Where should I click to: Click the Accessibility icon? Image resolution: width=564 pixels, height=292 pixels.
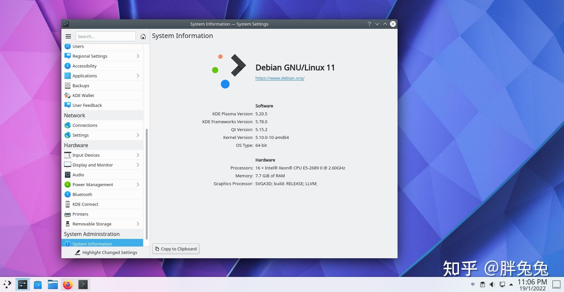[68, 66]
